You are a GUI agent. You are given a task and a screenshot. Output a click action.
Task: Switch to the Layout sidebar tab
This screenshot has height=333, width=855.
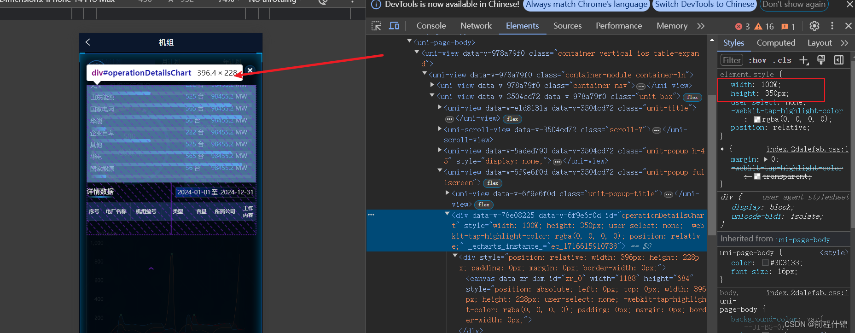coord(820,43)
